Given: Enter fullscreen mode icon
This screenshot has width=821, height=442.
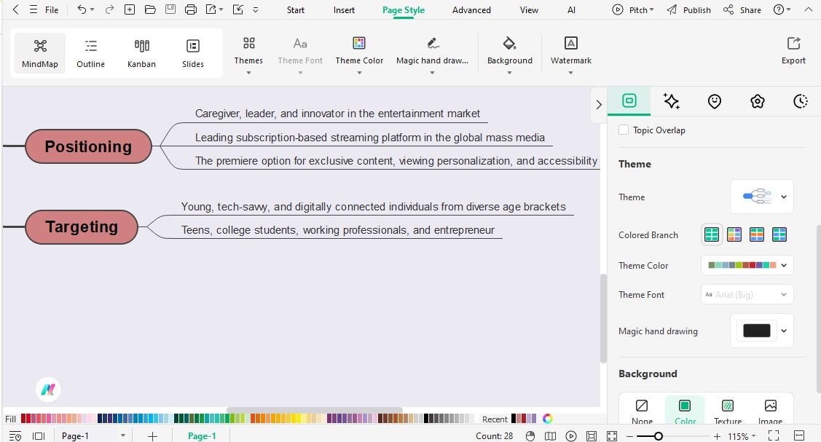Looking at the screenshot, I should click(x=774, y=435).
